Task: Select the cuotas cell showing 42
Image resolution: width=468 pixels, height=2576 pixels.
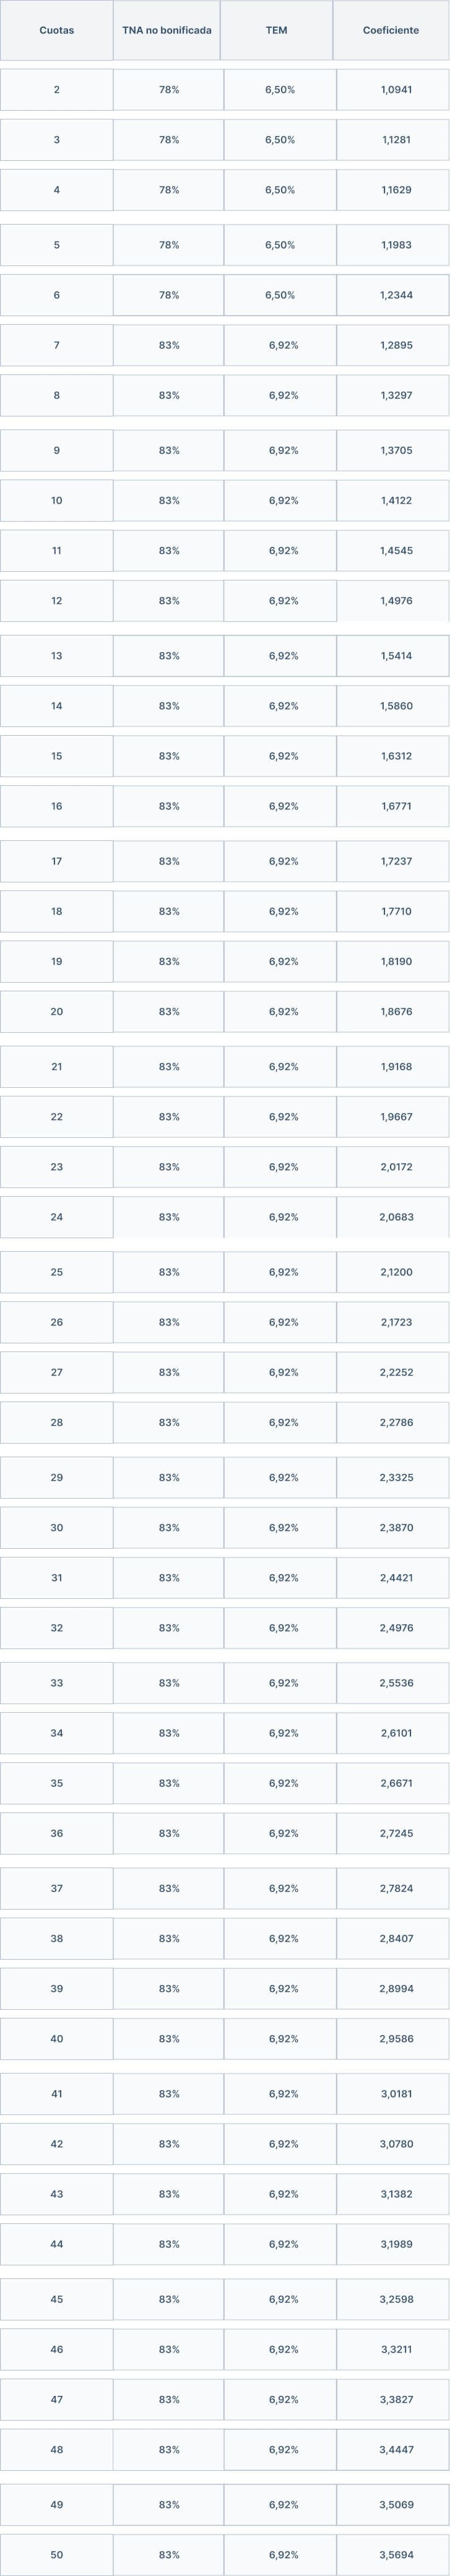Action: pos(56,2143)
